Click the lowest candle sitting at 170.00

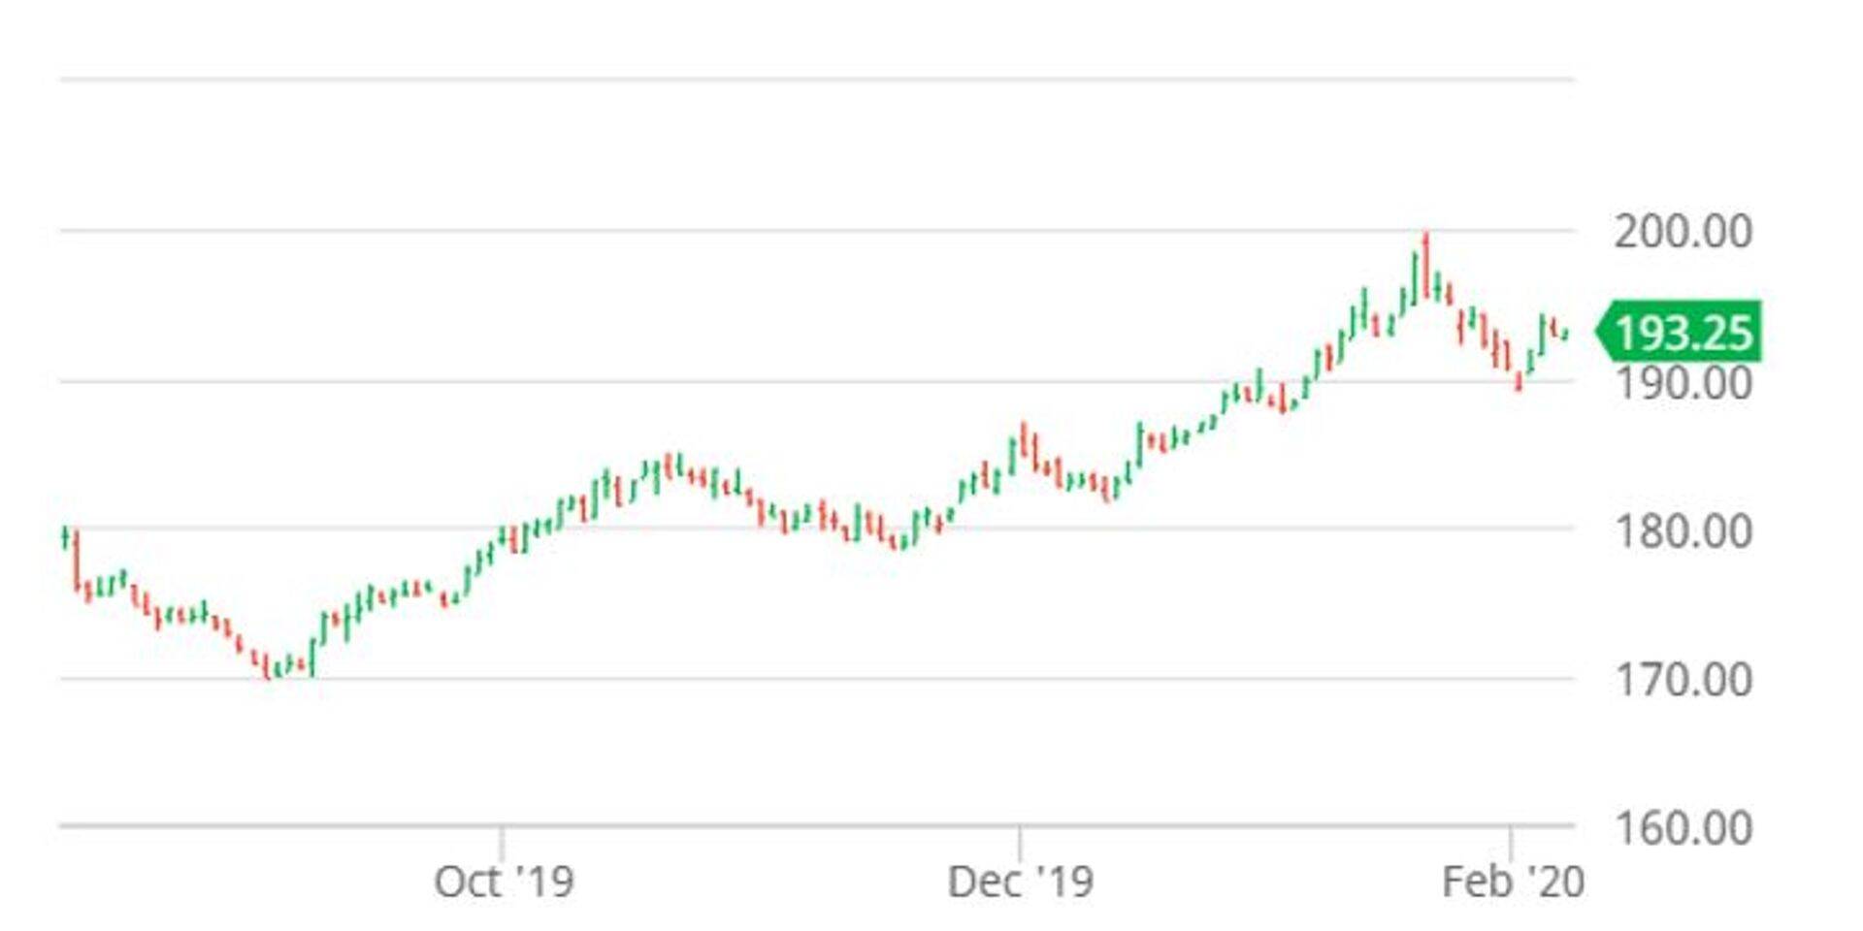point(268,668)
